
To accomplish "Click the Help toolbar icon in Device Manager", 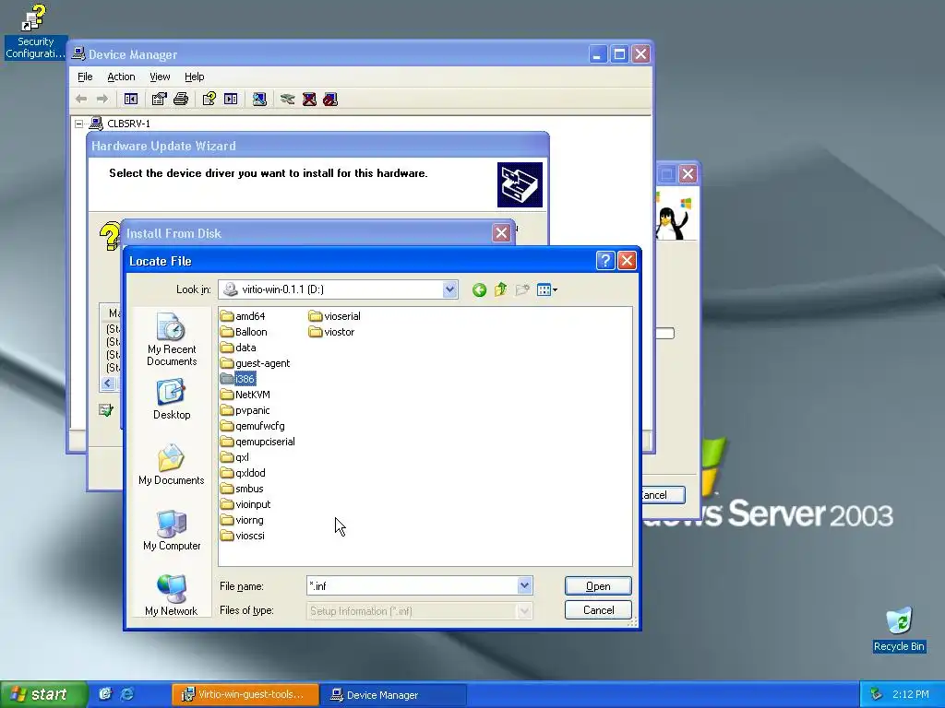I will click(x=209, y=99).
